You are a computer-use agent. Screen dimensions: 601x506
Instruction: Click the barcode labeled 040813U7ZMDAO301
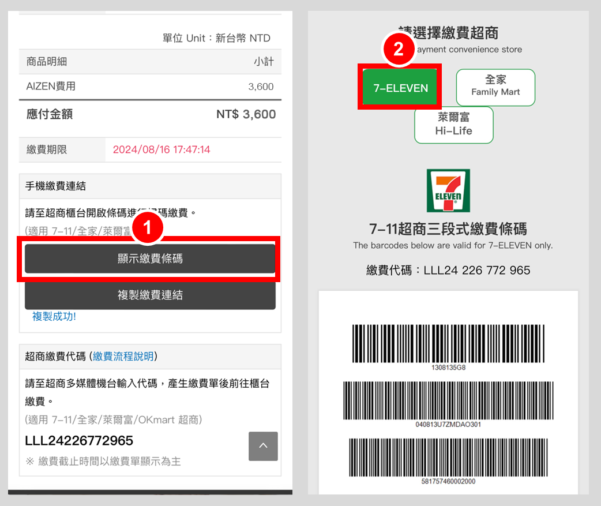448,400
